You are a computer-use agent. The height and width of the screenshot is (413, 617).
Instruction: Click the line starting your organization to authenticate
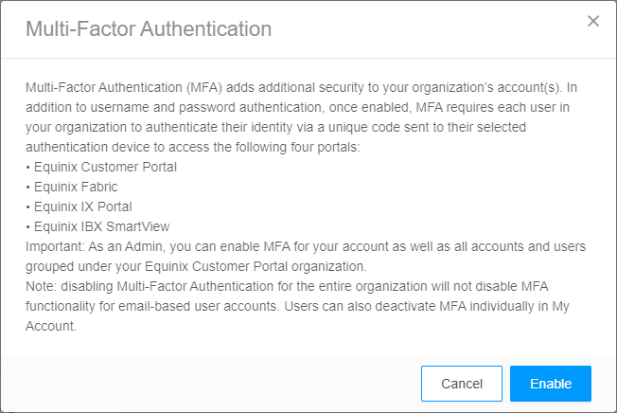275,127
